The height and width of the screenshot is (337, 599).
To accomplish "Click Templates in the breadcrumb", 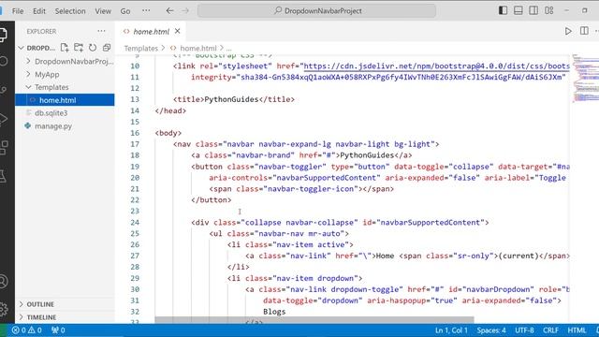I will click(x=141, y=48).
